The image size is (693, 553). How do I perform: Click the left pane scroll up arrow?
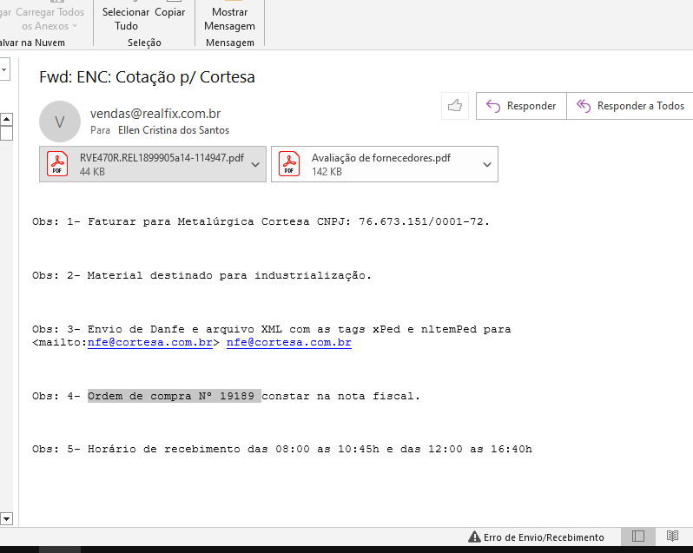(x=5, y=119)
